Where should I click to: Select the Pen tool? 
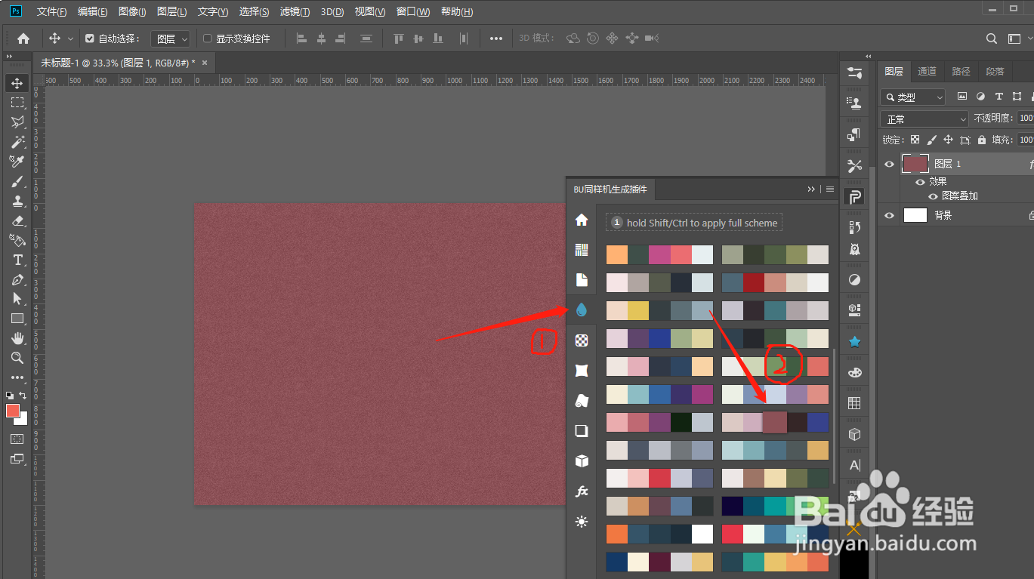pos(17,279)
